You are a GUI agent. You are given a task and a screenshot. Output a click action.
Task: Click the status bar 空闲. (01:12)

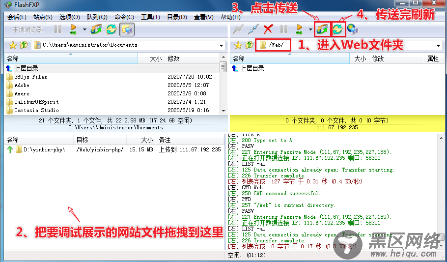246,255
